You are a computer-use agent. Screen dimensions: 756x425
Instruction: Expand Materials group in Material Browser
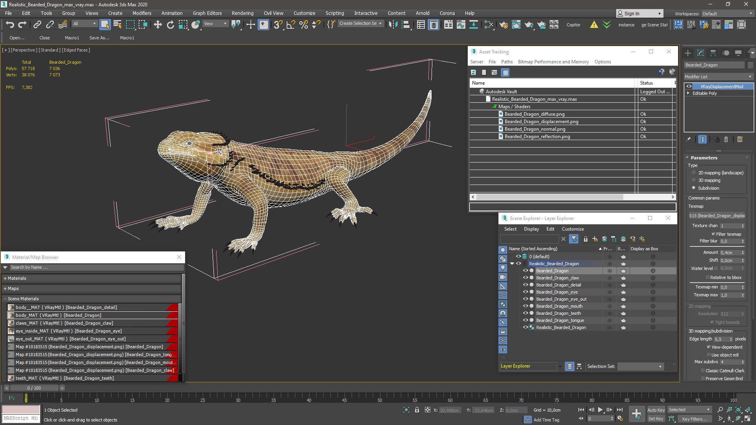15,278
